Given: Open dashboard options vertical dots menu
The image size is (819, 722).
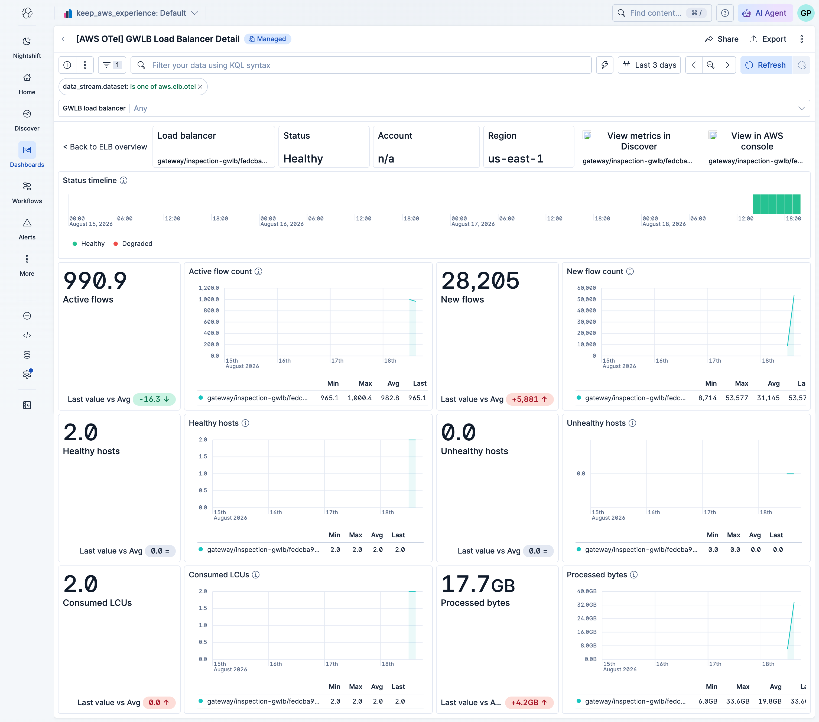Looking at the screenshot, I should tap(801, 39).
